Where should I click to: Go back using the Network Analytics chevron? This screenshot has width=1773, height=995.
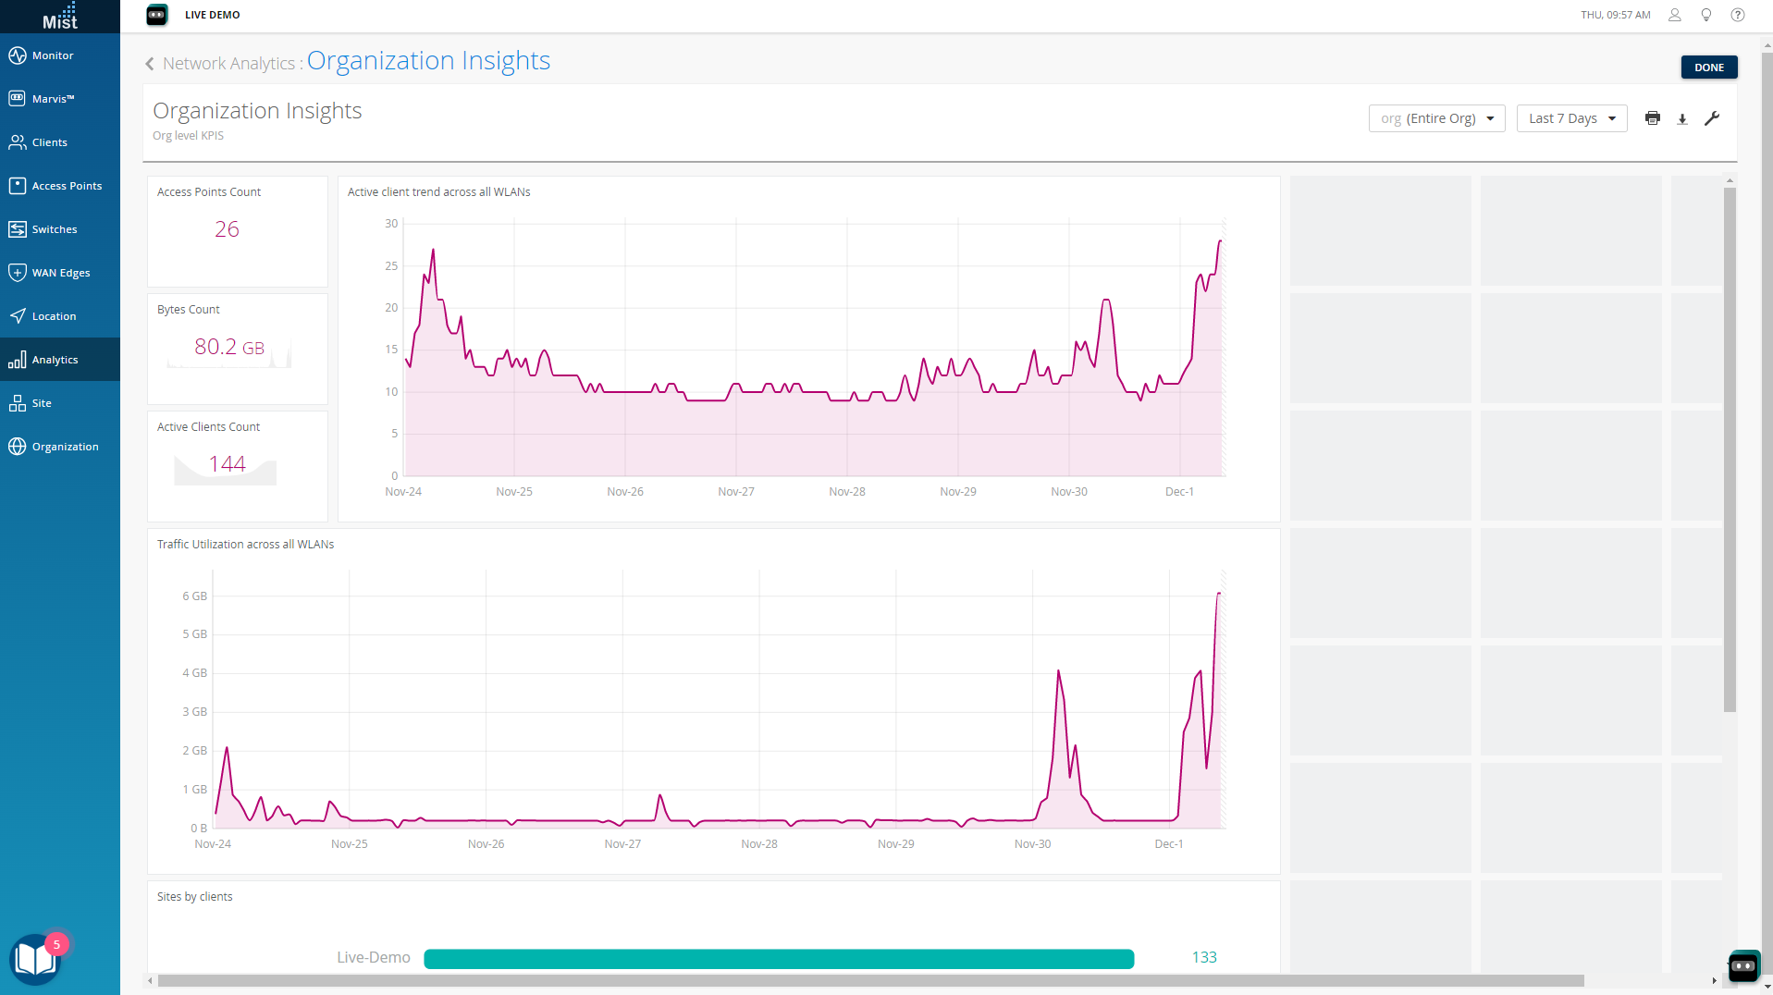[150, 64]
